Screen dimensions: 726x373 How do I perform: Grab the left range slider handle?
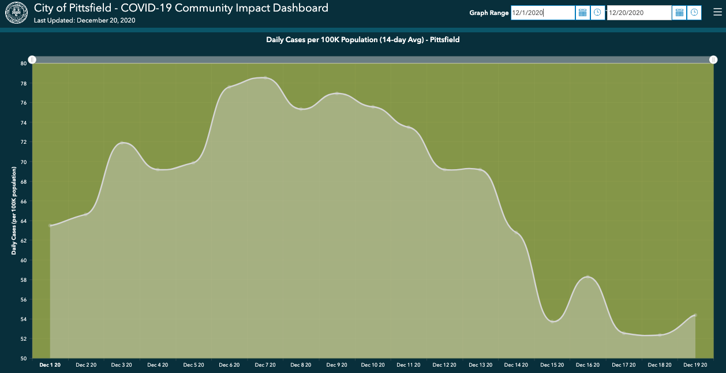(x=32, y=59)
